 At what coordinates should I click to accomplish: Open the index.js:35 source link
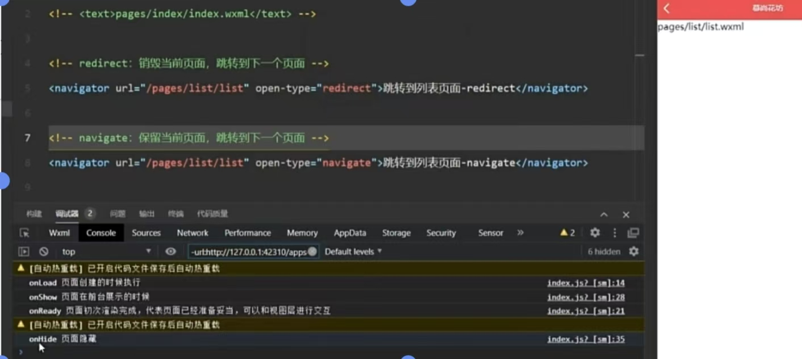586,339
